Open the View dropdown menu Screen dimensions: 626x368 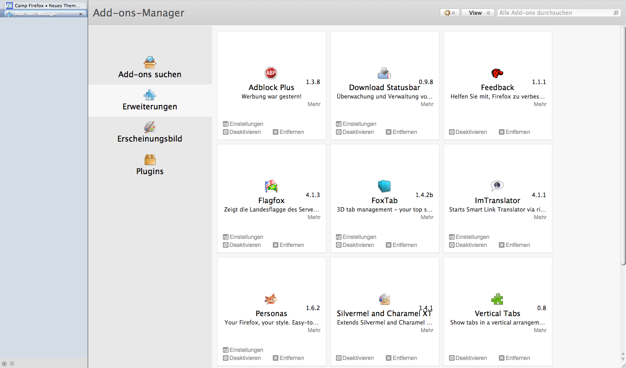(x=478, y=13)
